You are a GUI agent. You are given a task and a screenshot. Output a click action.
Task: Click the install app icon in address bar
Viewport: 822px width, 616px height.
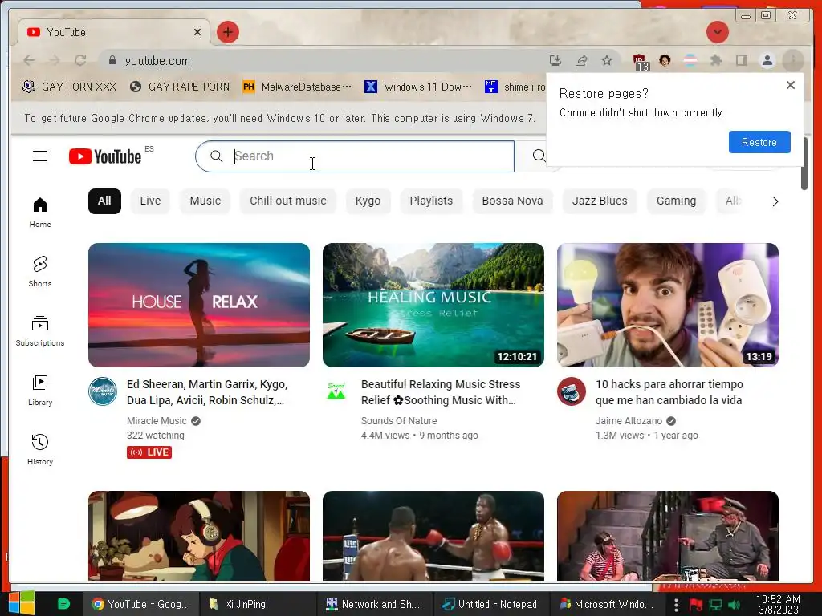(x=555, y=60)
